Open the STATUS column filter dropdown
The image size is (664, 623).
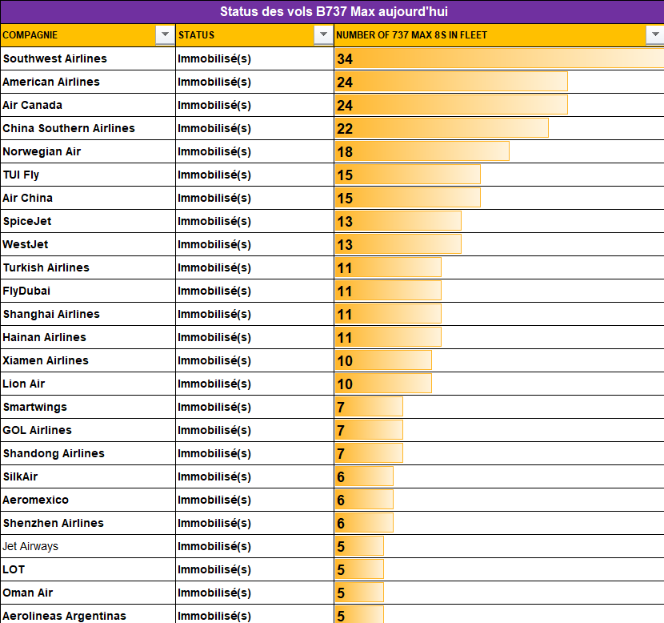pos(323,34)
